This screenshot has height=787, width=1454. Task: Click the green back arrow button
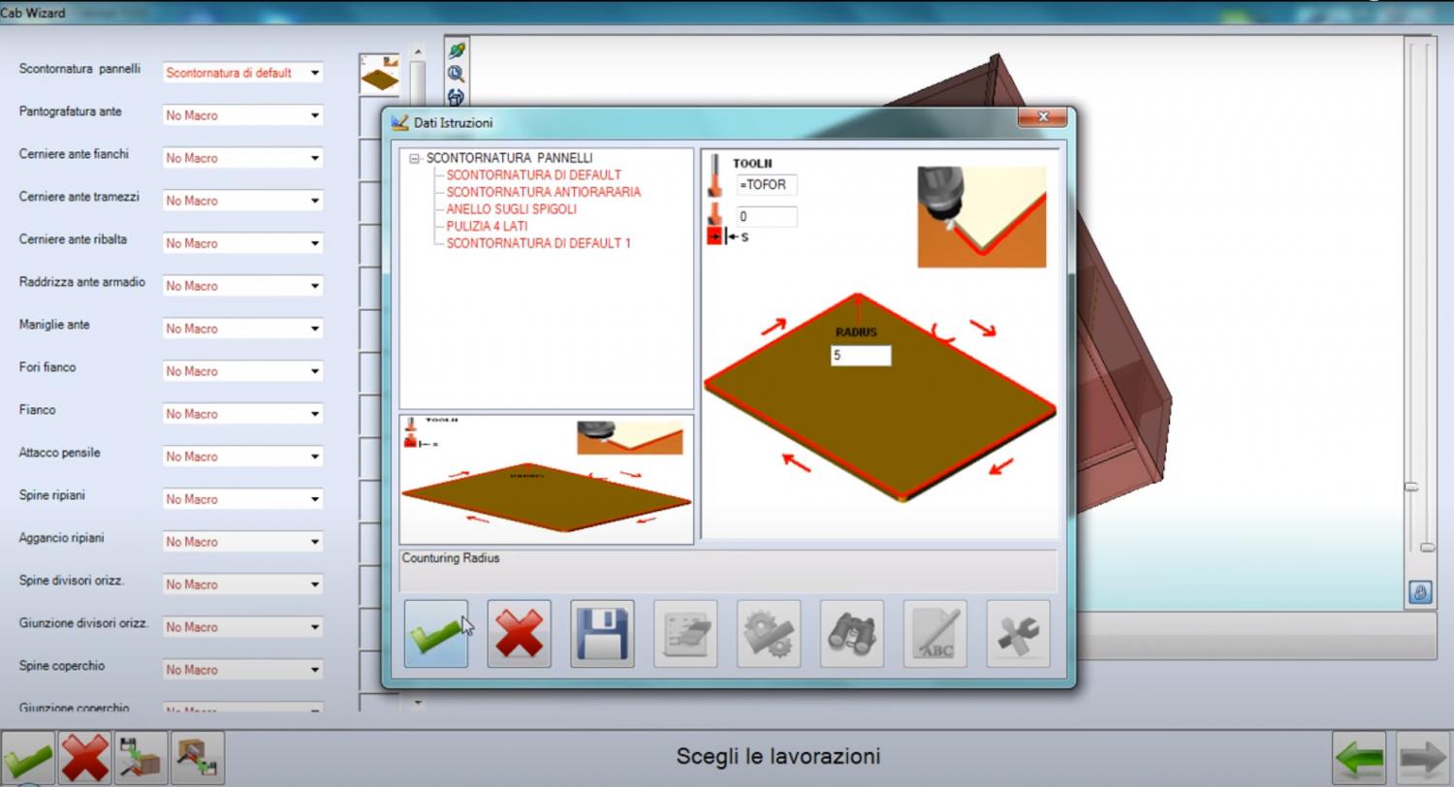point(1358,757)
